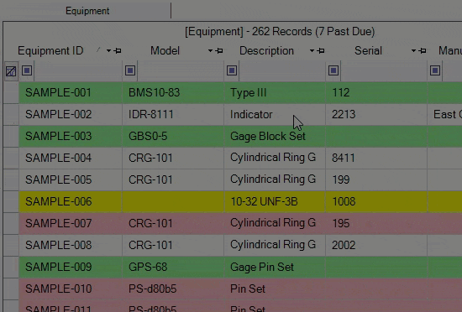
Task: Click the clear-filter icon at filter row start
Action: tap(11, 70)
